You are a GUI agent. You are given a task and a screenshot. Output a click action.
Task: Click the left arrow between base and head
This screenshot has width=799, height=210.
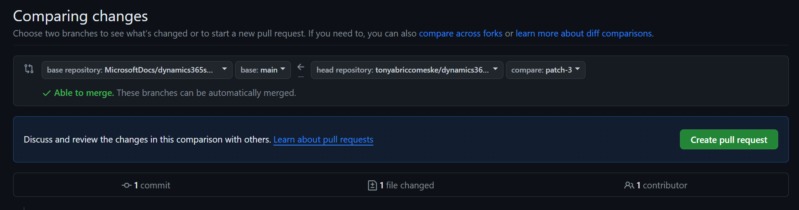[301, 67]
